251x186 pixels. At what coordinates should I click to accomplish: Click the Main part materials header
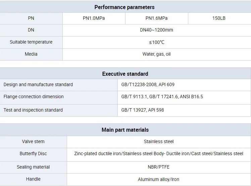tap(125, 130)
